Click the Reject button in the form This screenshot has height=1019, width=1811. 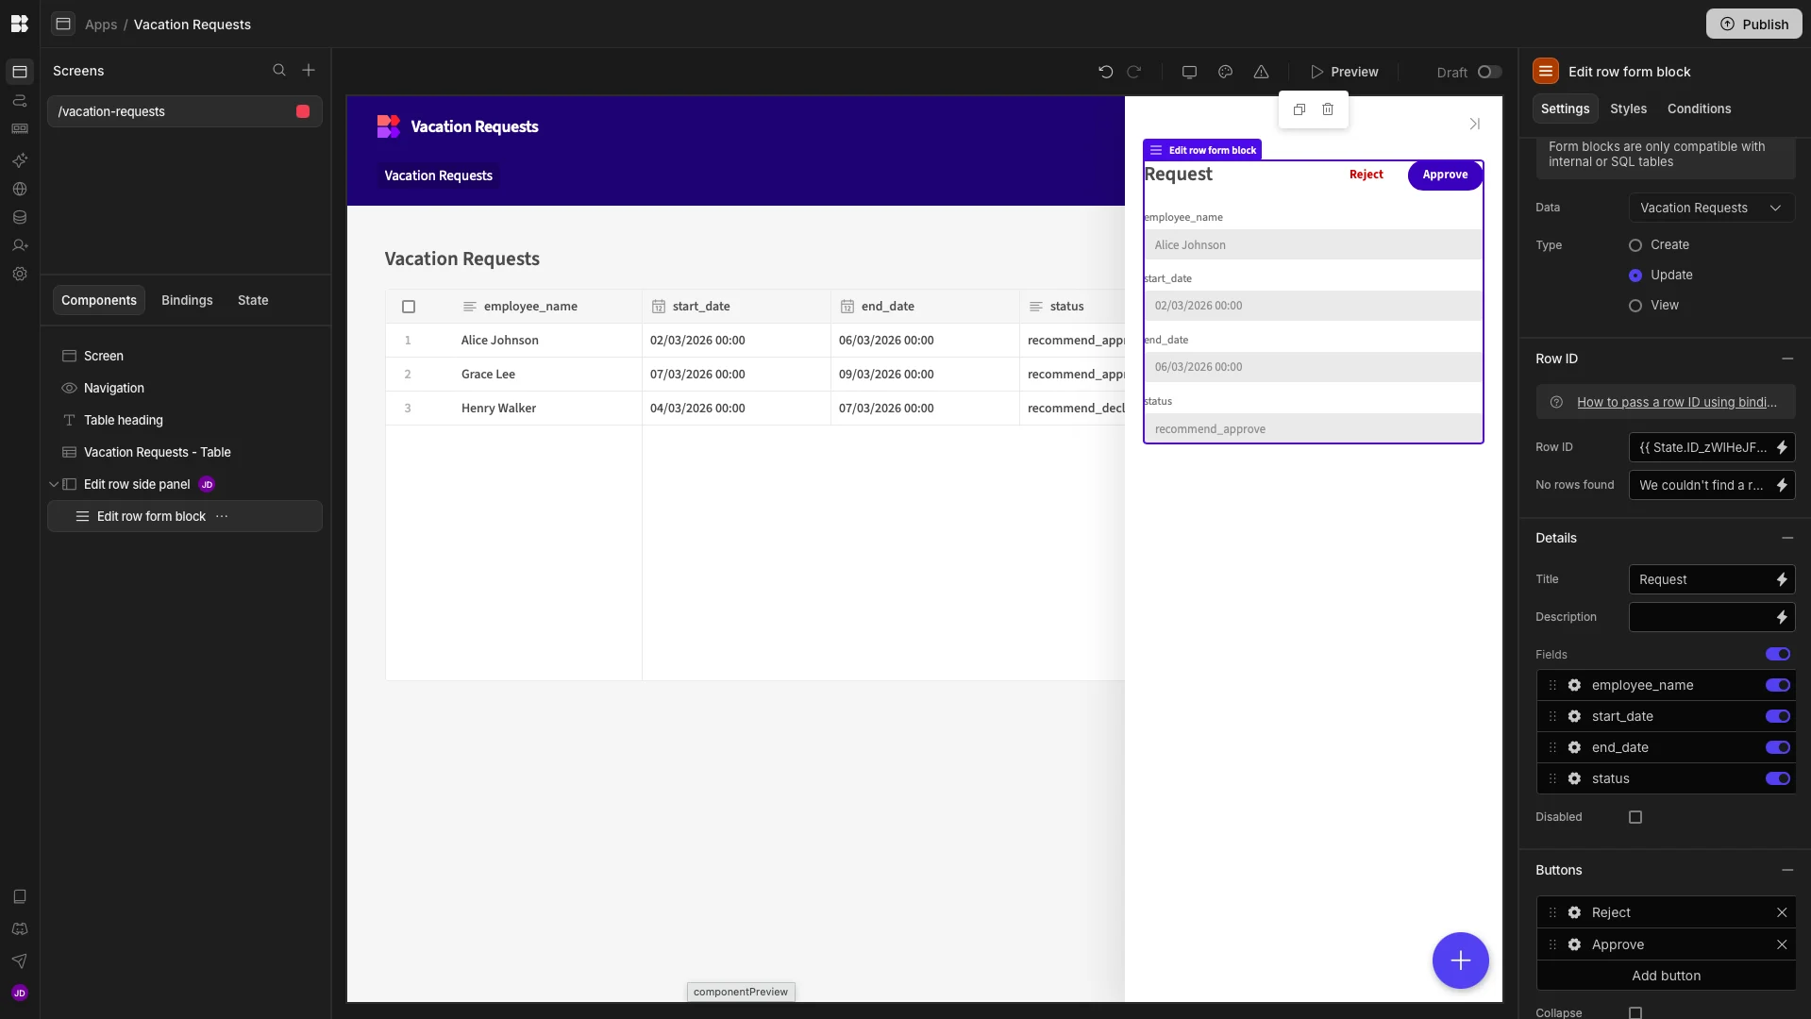(1366, 175)
